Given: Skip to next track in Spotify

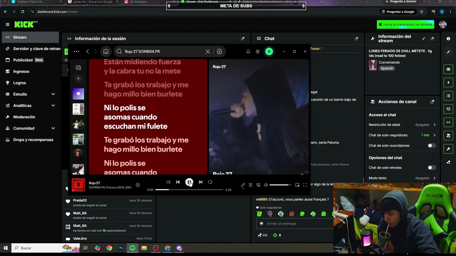Looking at the screenshot, I should (x=201, y=182).
